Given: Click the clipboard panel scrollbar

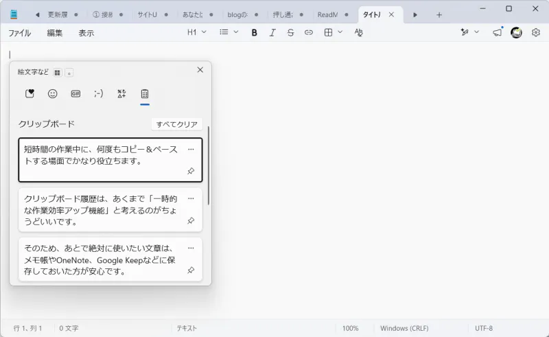Looking at the screenshot, I should tap(209, 165).
